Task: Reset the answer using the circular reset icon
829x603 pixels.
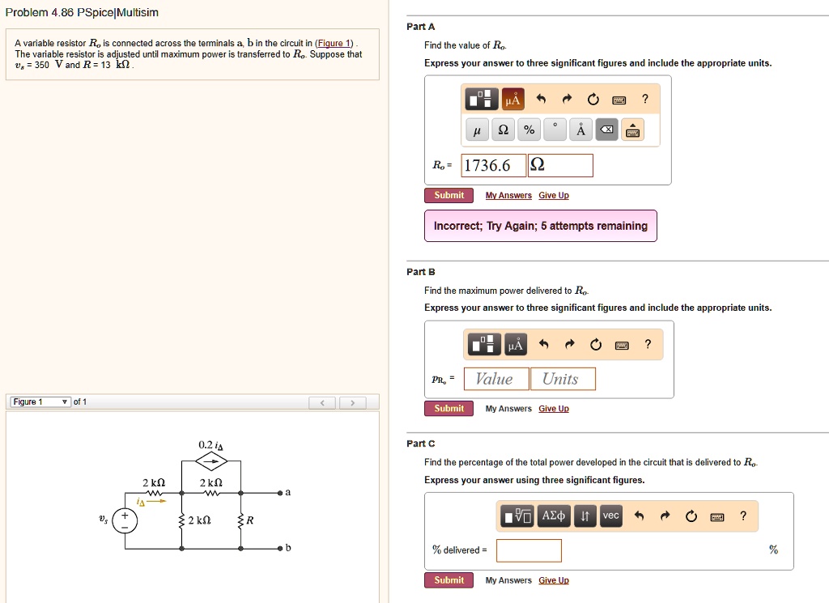Action: click(593, 98)
